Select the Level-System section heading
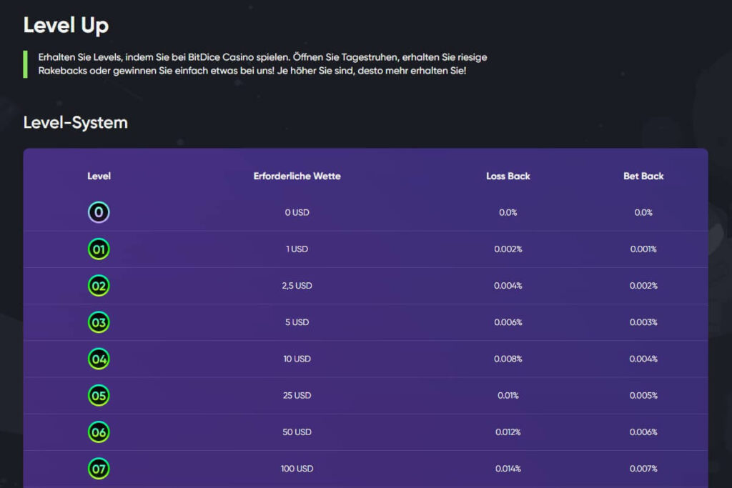 click(76, 122)
